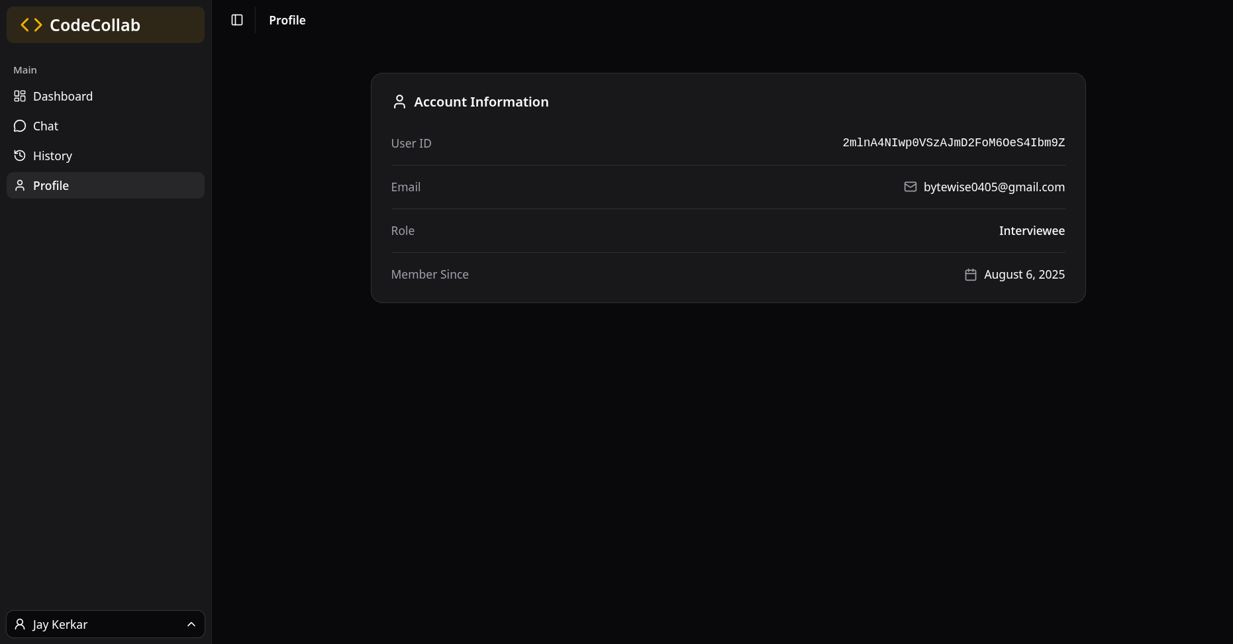Switch to the Chat section
The width and height of the screenshot is (1233, 644).
[45, 126]
